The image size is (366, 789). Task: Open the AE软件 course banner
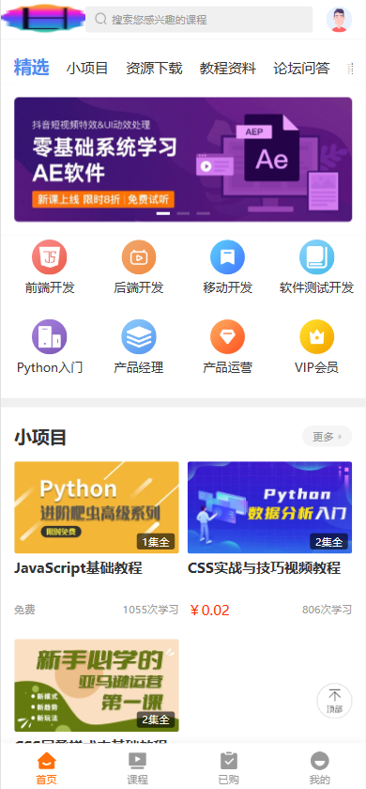tap(183, 160)
